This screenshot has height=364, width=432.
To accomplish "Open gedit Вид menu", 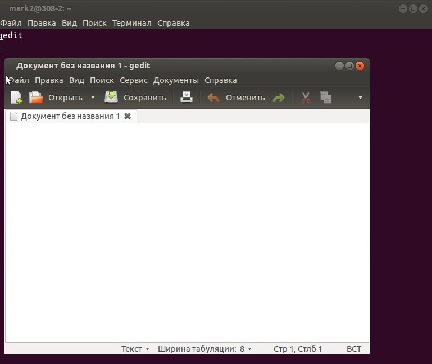I will click(76, 80).
